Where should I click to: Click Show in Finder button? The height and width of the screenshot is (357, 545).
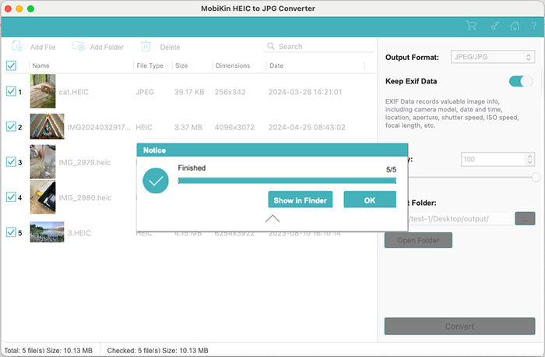point(301,200)
